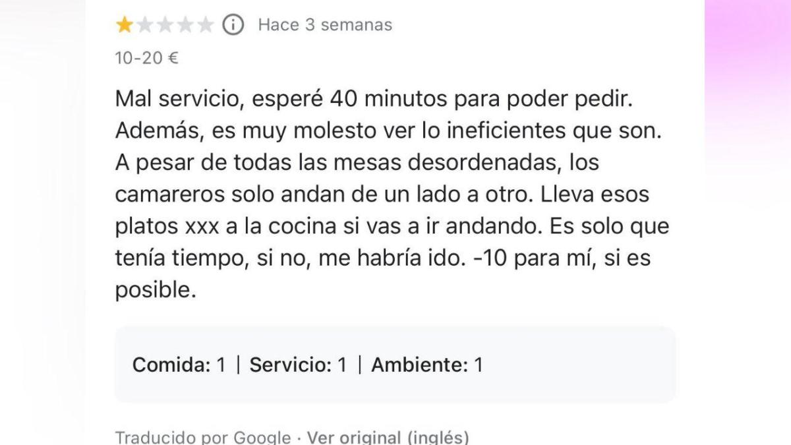Select the "Ambiente: 1" rating
Image resolution: width=791 pixels, height=445 pixels.
tap(427, 365)
